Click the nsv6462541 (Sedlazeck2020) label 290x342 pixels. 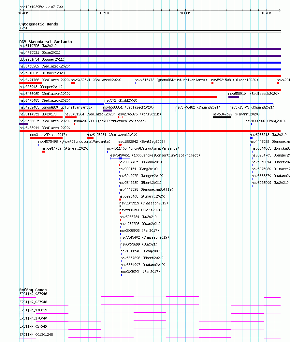(96, 80)
